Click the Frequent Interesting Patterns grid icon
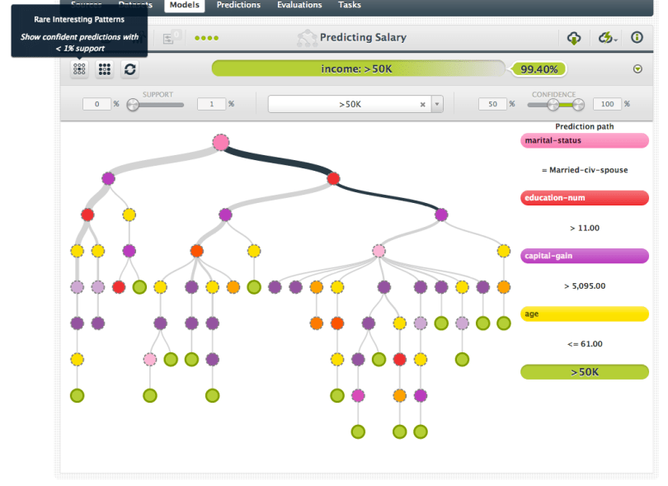 105,70
